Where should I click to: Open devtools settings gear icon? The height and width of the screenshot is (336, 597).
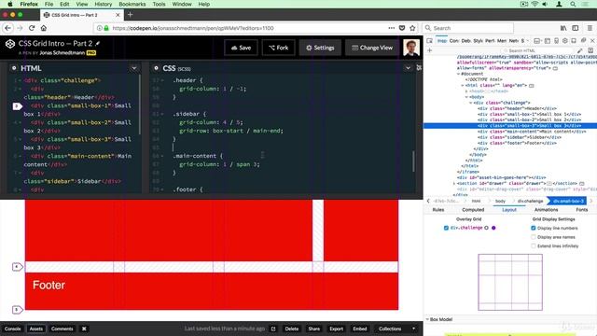tap(565, 41)
